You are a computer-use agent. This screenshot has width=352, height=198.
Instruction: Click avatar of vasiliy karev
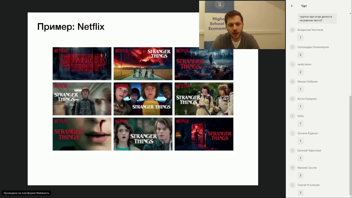[292, 64]
